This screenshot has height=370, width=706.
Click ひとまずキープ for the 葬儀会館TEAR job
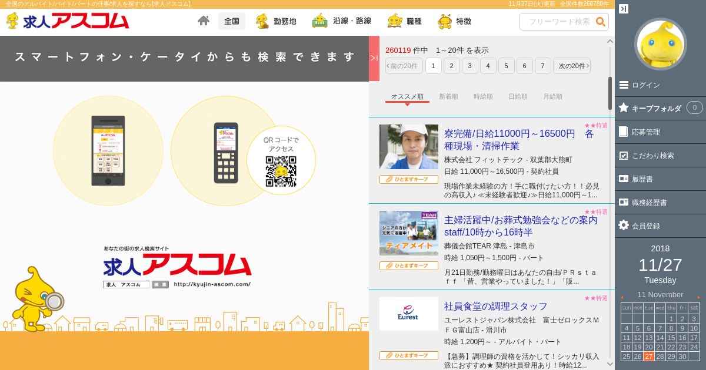(409, 266)
